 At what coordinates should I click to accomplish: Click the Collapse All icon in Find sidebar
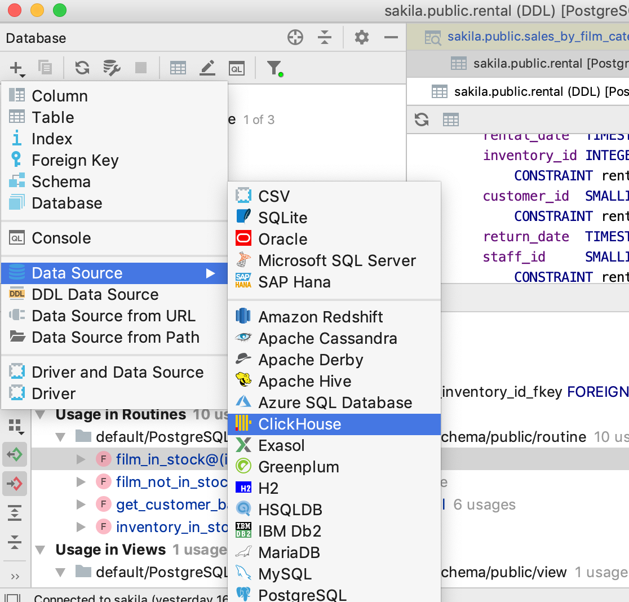[x=15, y=542]
